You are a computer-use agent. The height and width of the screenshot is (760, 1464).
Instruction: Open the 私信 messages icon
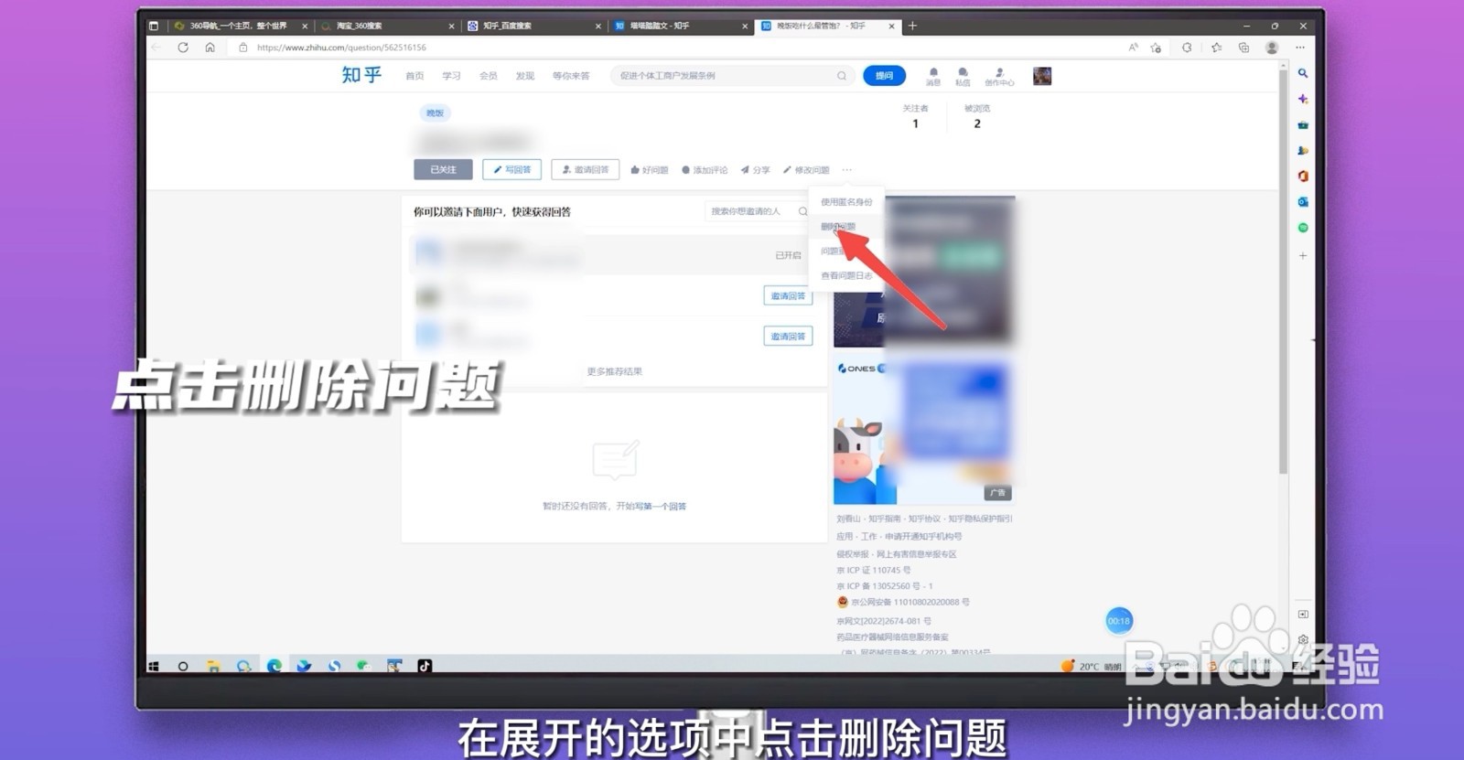[963, 76]
